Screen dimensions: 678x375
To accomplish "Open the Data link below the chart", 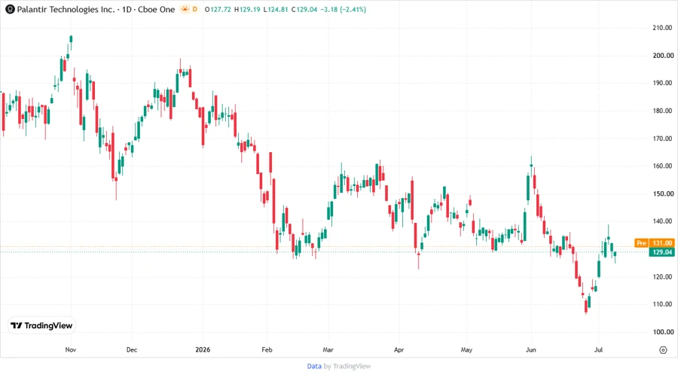I will pyautogui.click(x=314, y=366).
